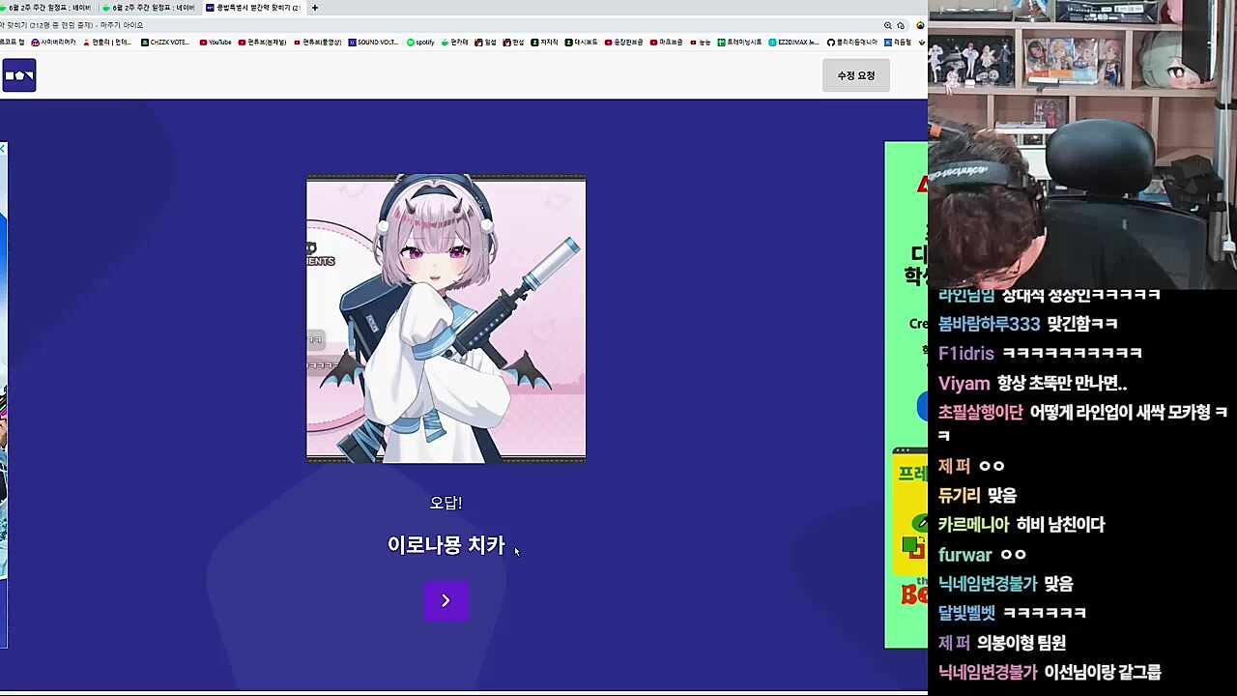Open the 치지직 bookmark

coord(545,43)
